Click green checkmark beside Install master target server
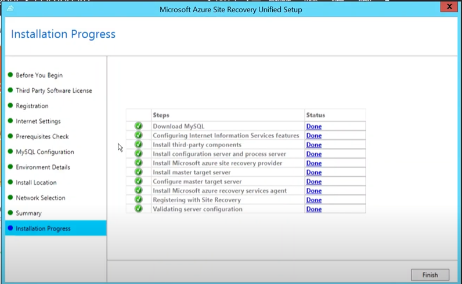The height and width of the screenshot is (284, 462). (x=139, y=172)
